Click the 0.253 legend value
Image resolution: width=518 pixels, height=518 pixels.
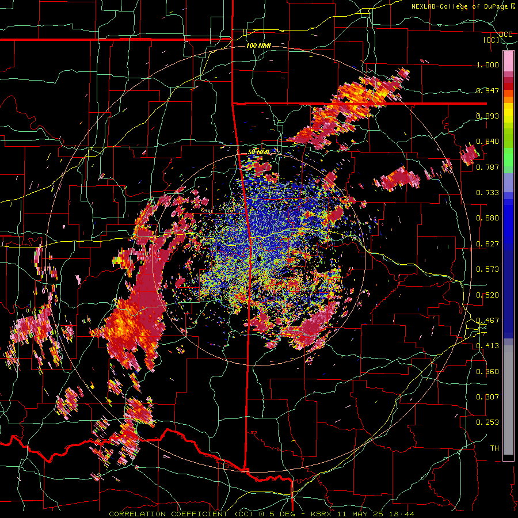coord(487,422)
